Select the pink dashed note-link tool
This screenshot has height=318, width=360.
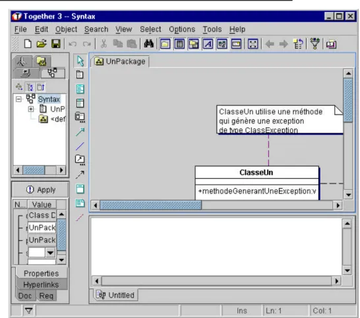pos(79,218)
